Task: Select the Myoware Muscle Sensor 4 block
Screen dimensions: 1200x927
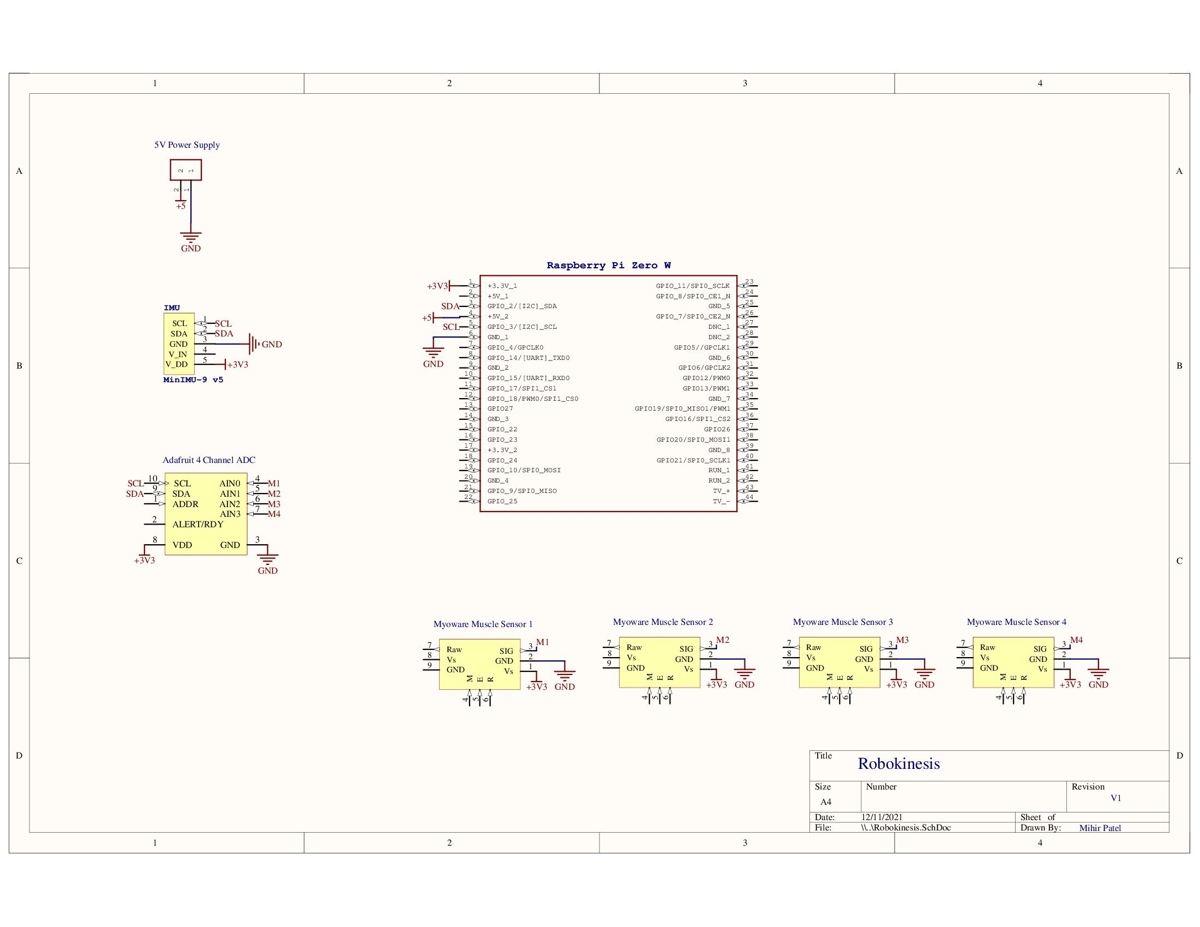Action: [x=1013, y=662]
